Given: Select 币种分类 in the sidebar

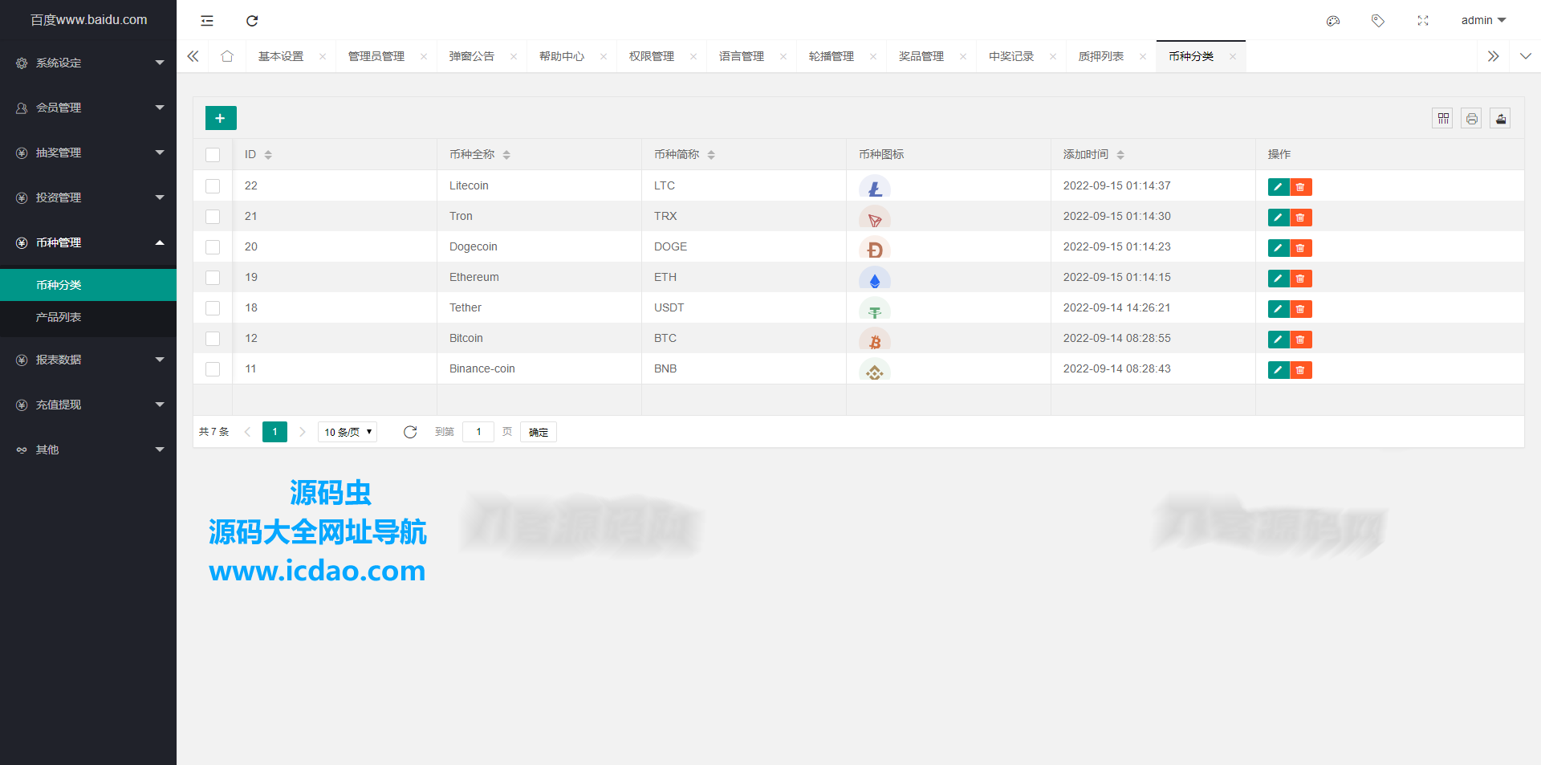Looking at the screenshot, I should point(88,285).
